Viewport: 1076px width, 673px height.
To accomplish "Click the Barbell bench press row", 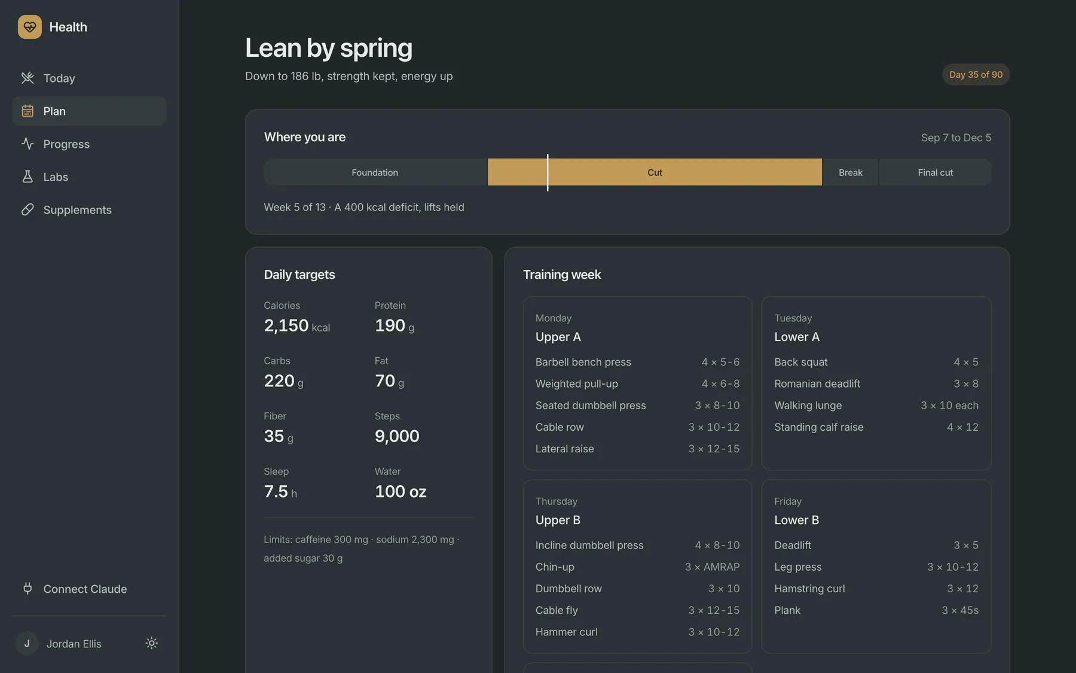I will (x=637, y=362).
